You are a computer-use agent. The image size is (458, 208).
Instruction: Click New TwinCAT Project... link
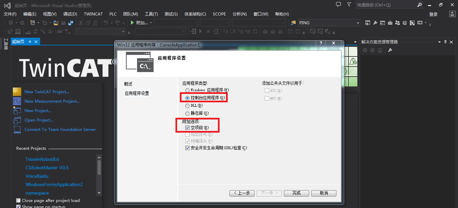(x=47, y=92)
